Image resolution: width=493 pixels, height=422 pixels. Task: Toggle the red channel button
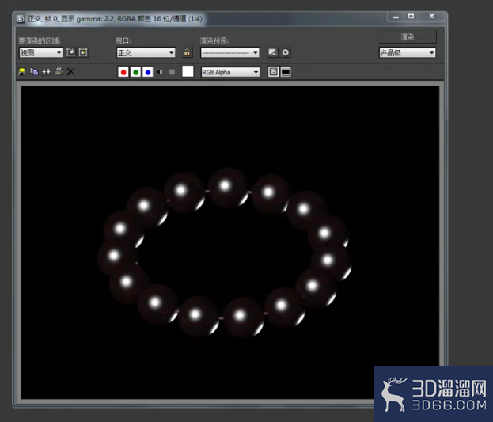coord(123,72)
